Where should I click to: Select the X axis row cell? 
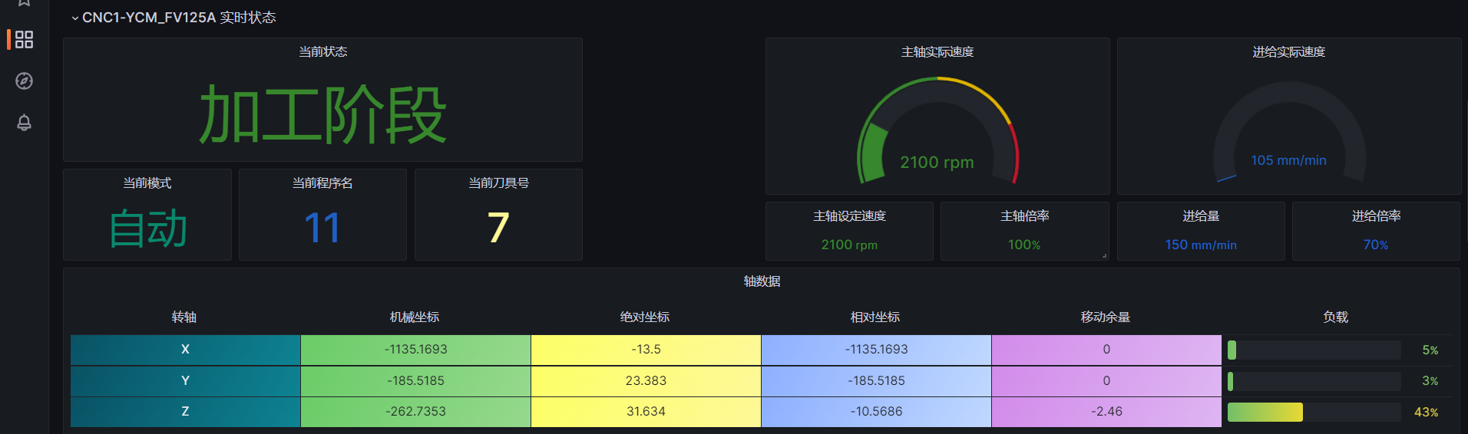(185, 350)
